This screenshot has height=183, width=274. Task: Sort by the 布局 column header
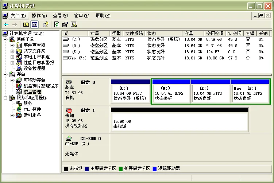tap(99, 33)
